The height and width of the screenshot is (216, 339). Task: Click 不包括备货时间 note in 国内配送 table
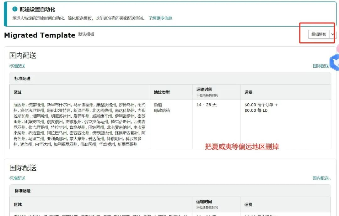207,95
